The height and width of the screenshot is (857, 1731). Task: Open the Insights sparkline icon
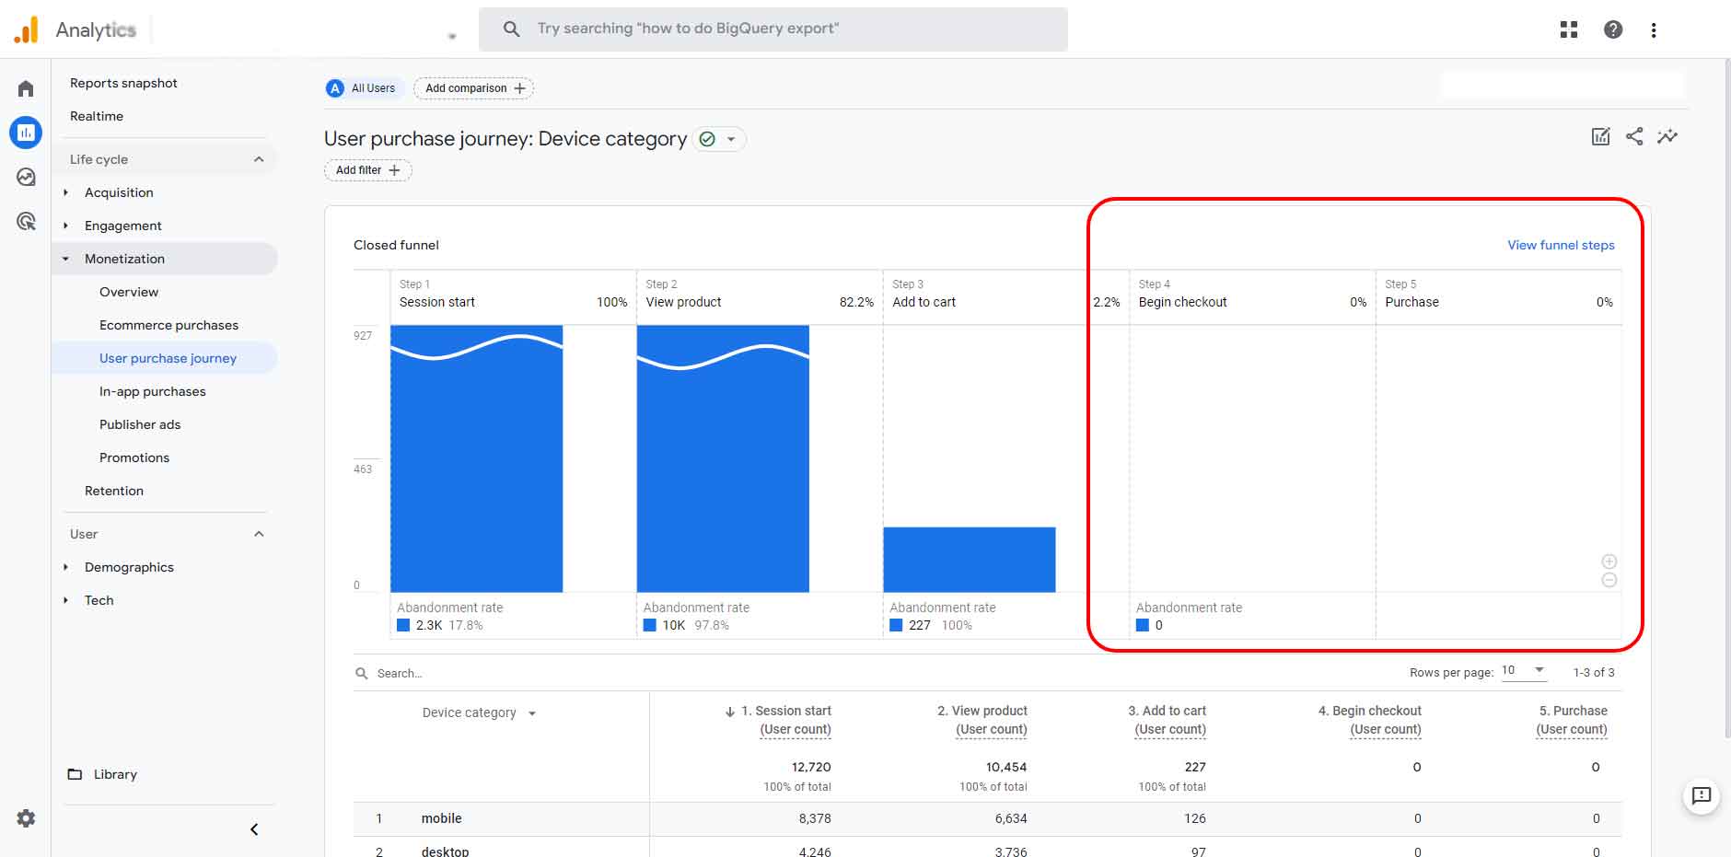tap(1667, 137)
